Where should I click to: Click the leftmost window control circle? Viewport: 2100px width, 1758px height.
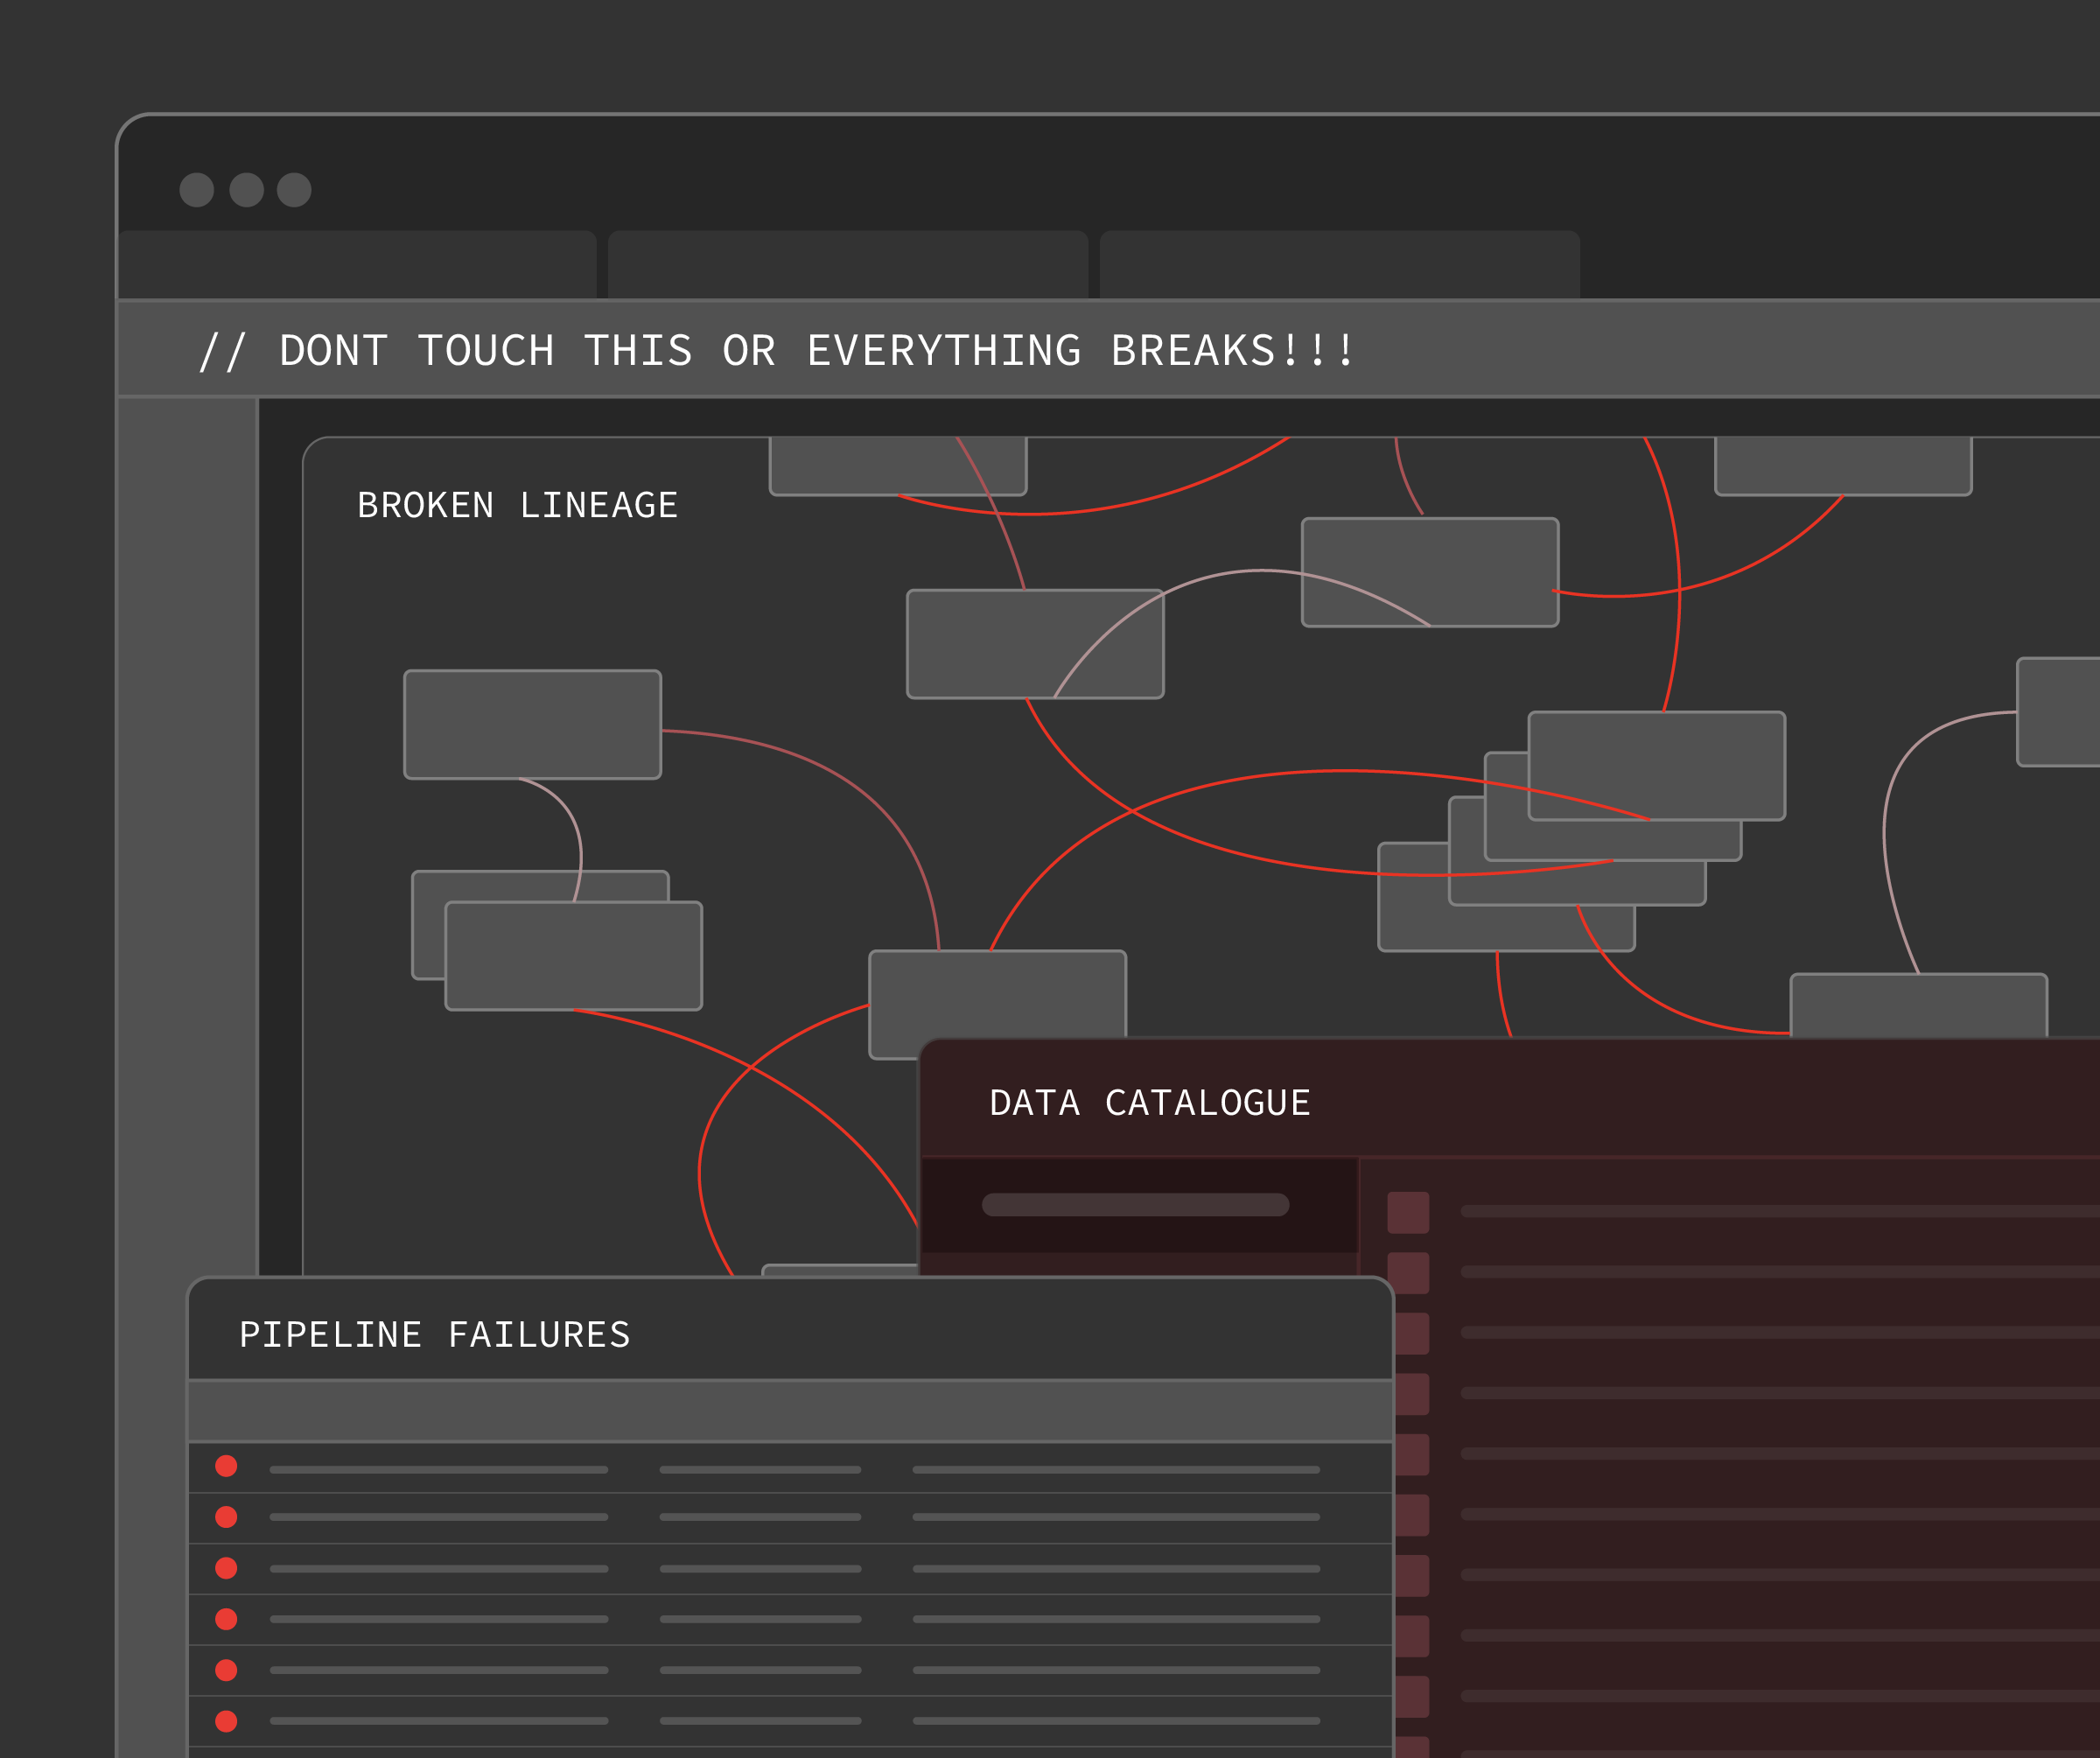click(x=196, y=190)
